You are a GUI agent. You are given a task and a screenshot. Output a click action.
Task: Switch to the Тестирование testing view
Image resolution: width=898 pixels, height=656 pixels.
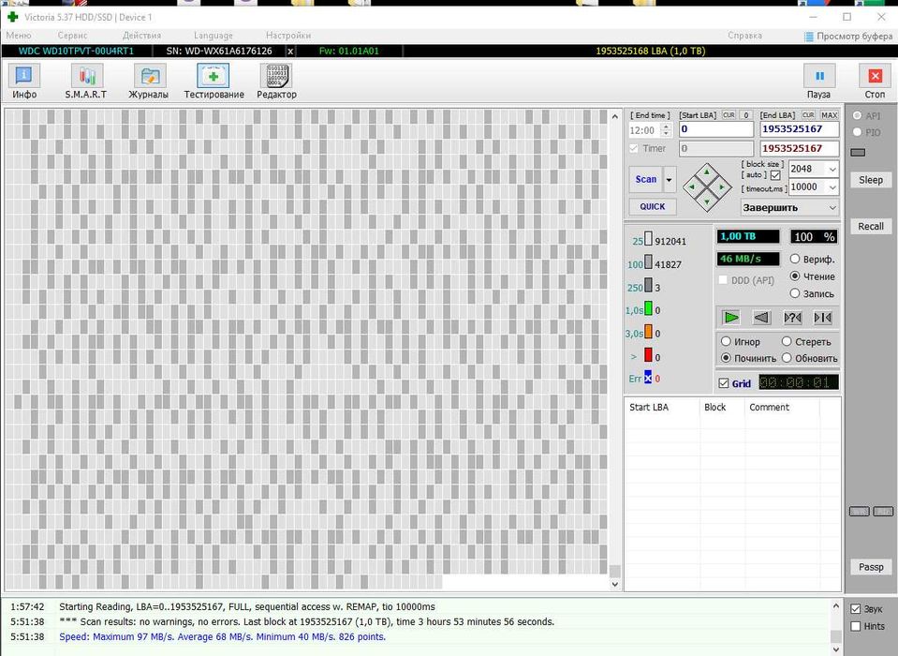coord(213,82)
